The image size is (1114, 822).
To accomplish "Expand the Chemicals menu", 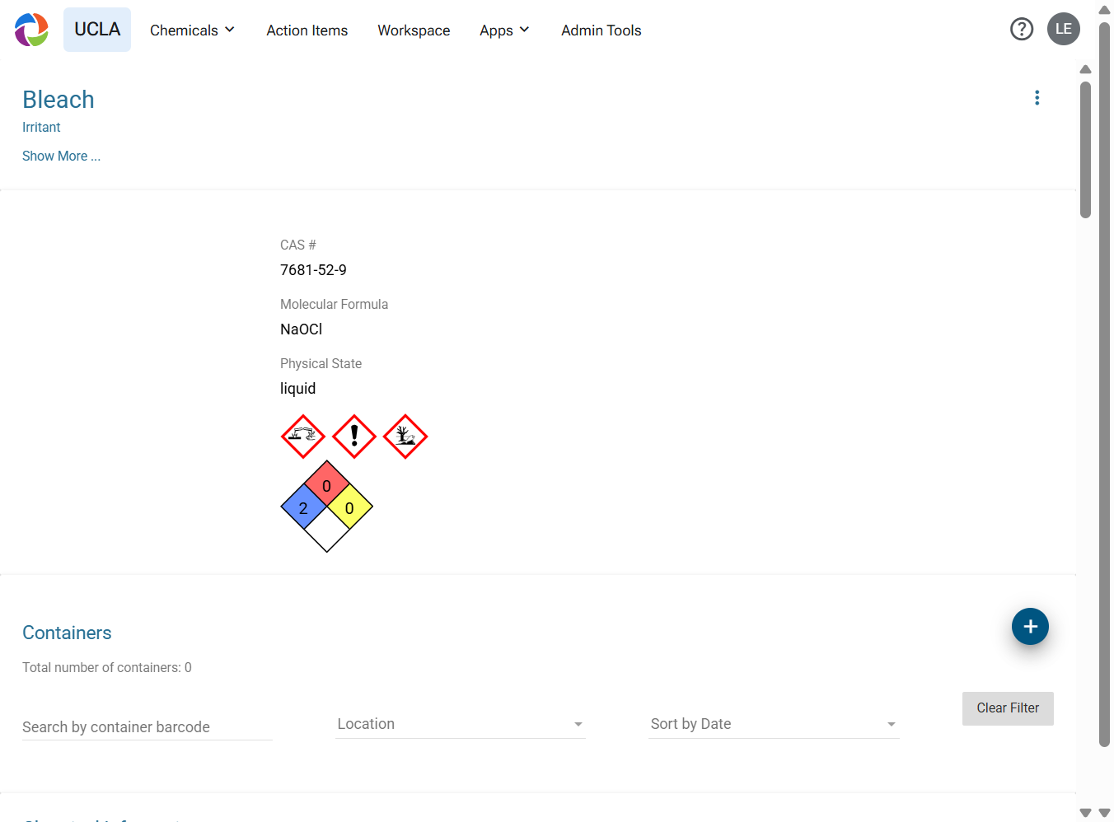I will coord(192,30).
